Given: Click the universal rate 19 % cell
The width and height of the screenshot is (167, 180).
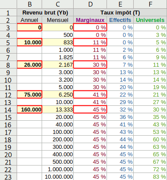Looking at the screenshot, I should coord(150,87).
